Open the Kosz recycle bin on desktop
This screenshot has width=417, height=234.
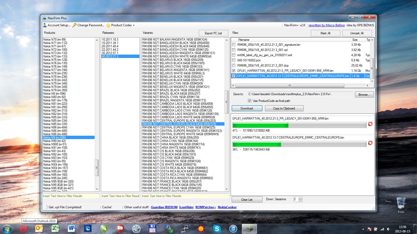pos(401,205)
